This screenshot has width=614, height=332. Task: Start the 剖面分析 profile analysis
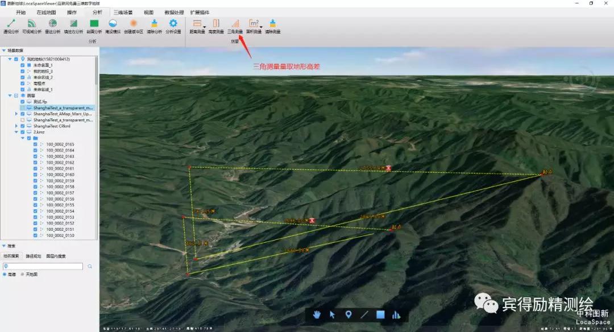tap(94, 26)
